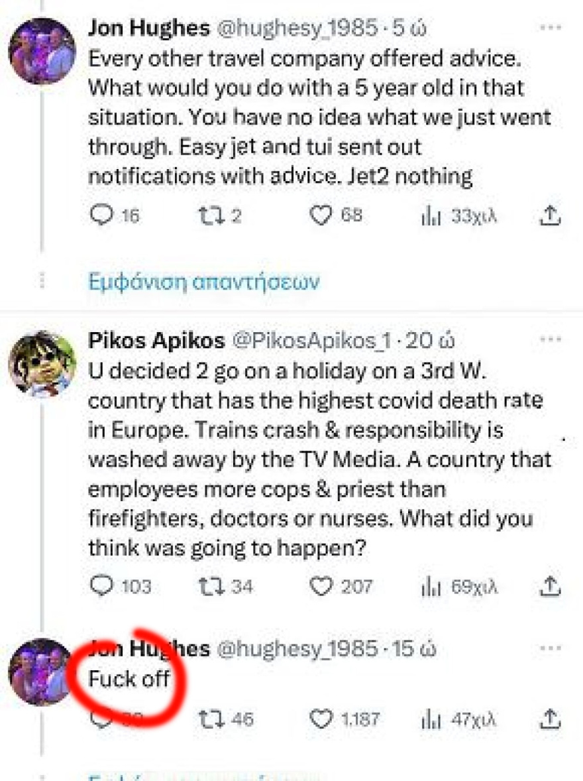Image resolution: width=583 pixels, height=781 pixels.
Task: Click 'Εμφάνιση απαντήσεων' to show replies
Action: pyautogui.click(x=204, y=281)
